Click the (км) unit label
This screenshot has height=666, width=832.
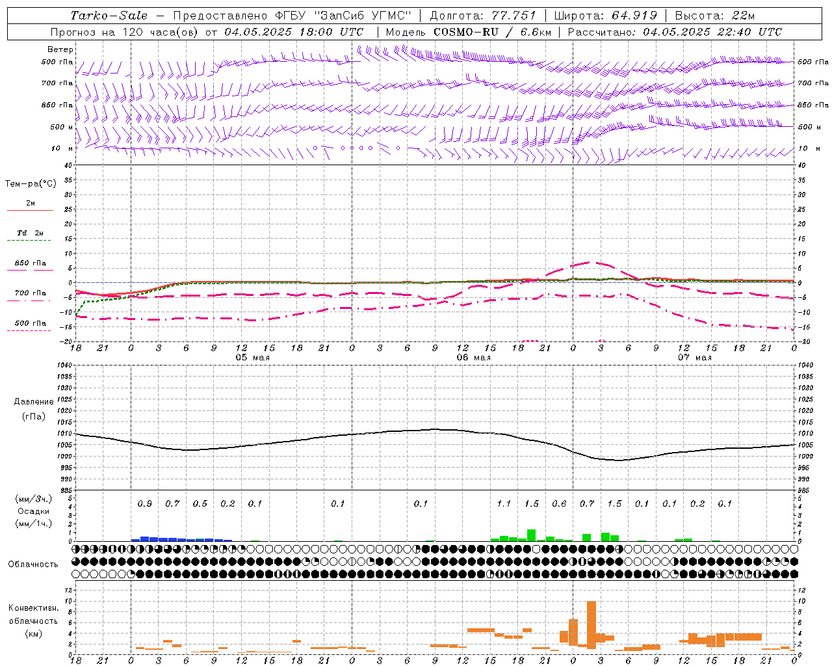pos(33,633)
